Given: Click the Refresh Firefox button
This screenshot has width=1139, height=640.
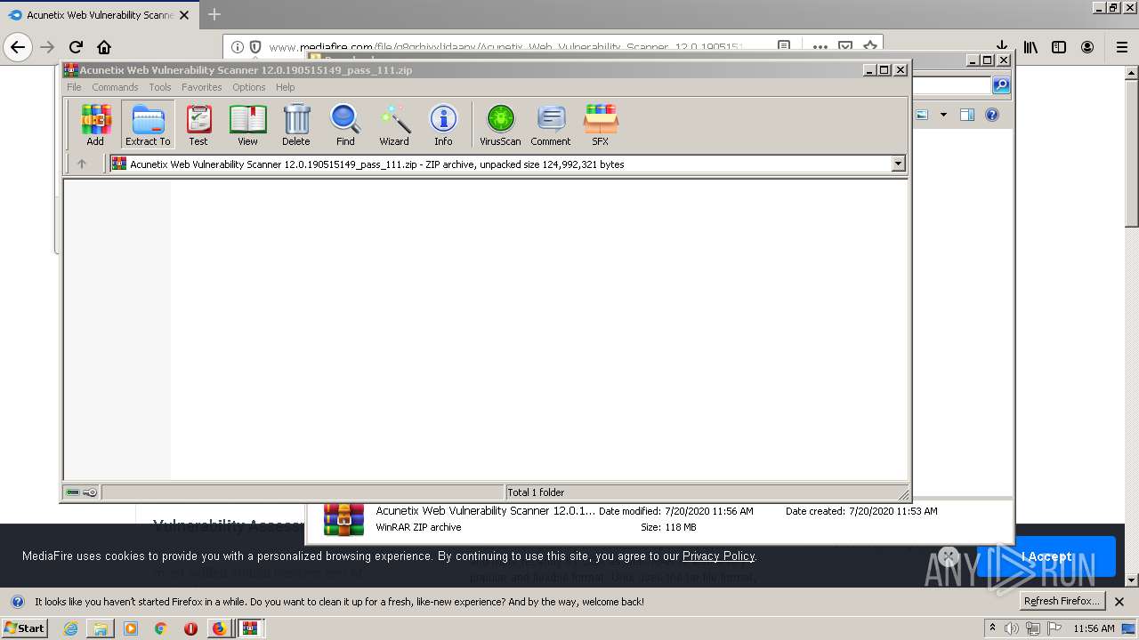Looking at the screenshot, I should coord(1062,601).
